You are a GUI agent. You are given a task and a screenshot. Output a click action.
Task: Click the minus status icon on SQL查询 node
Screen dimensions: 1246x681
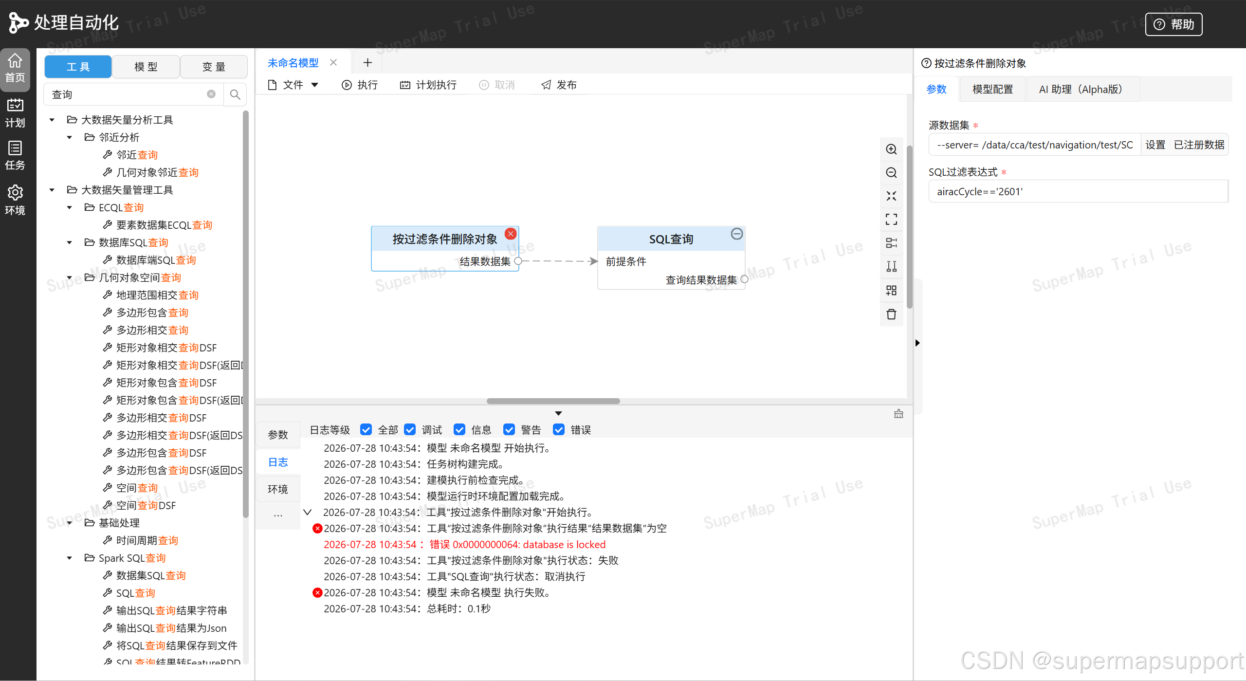coord(737,234)
